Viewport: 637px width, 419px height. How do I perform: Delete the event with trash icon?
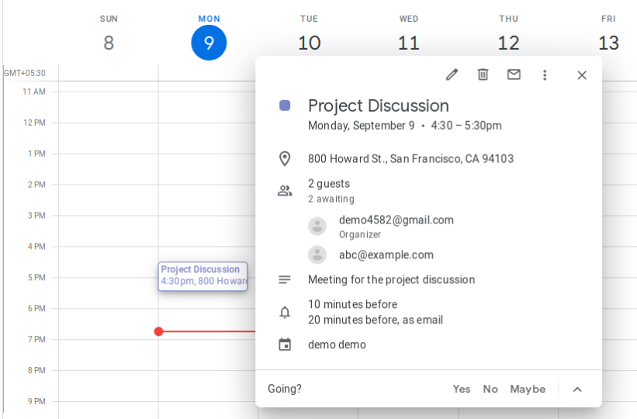[x=483, y=74]
